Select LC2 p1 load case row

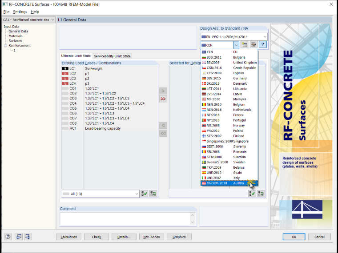tap(109, 74)
